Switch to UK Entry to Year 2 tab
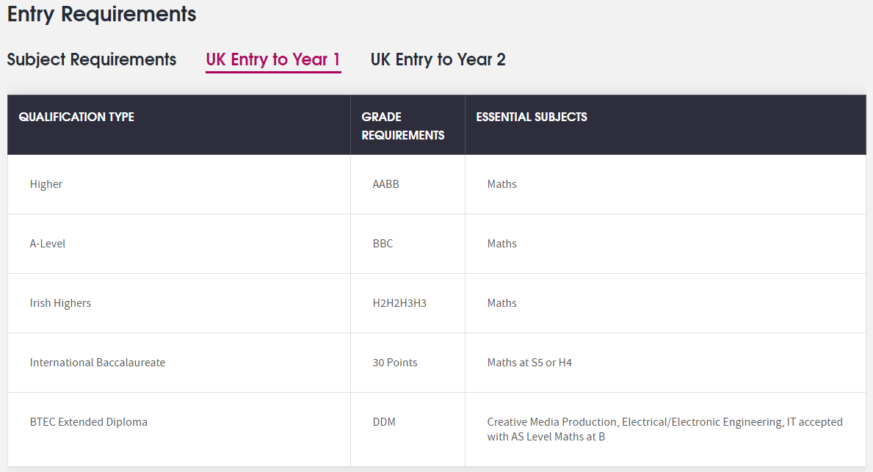 pos(438,59)
